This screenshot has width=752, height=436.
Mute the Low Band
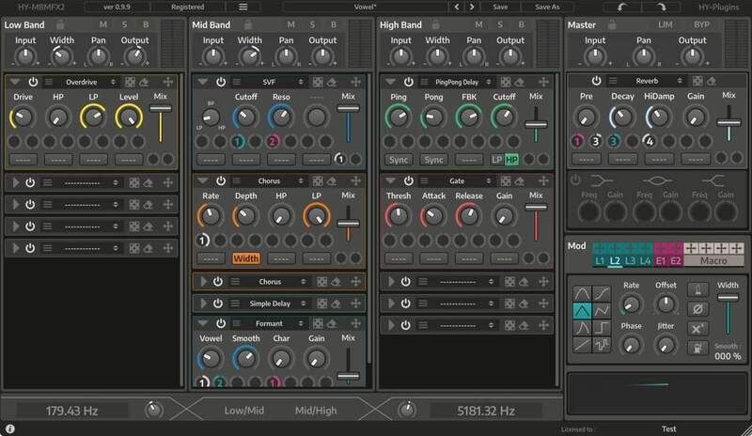[x=102, y=24]
